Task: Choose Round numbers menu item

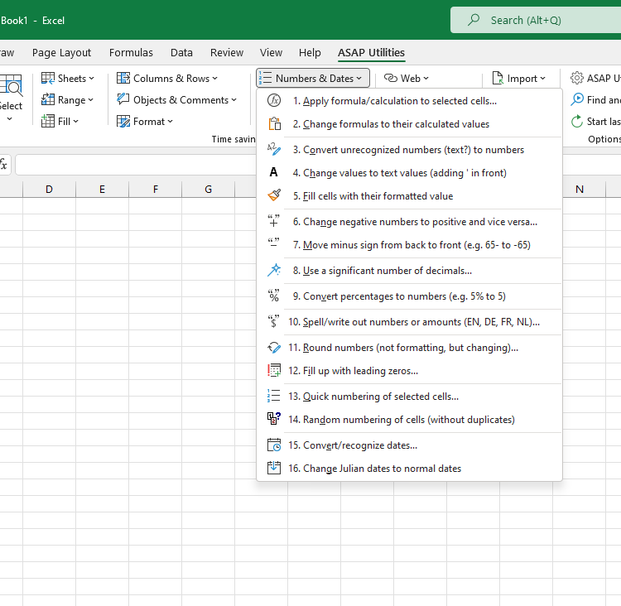Action: point(410,348)
